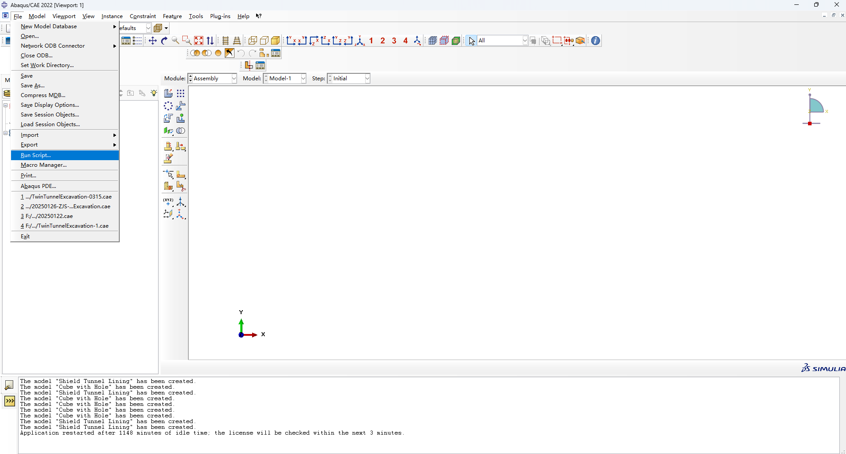Choose Macro Manager in File menu
Image resolution: width=846 pixels, height=454 pixels.
(65, 165)
